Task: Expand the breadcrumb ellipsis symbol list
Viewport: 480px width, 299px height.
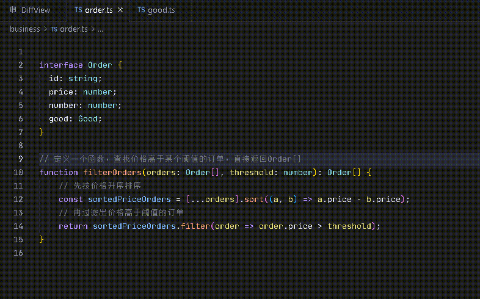Action: point(100,29)
